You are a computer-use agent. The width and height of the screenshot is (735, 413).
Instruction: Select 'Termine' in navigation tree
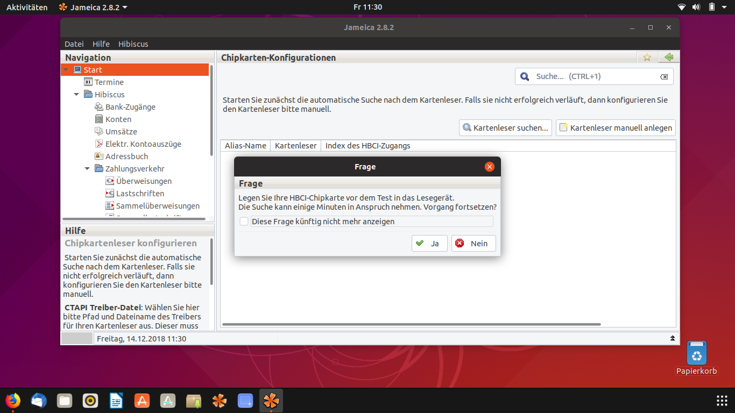coord(109,82)
